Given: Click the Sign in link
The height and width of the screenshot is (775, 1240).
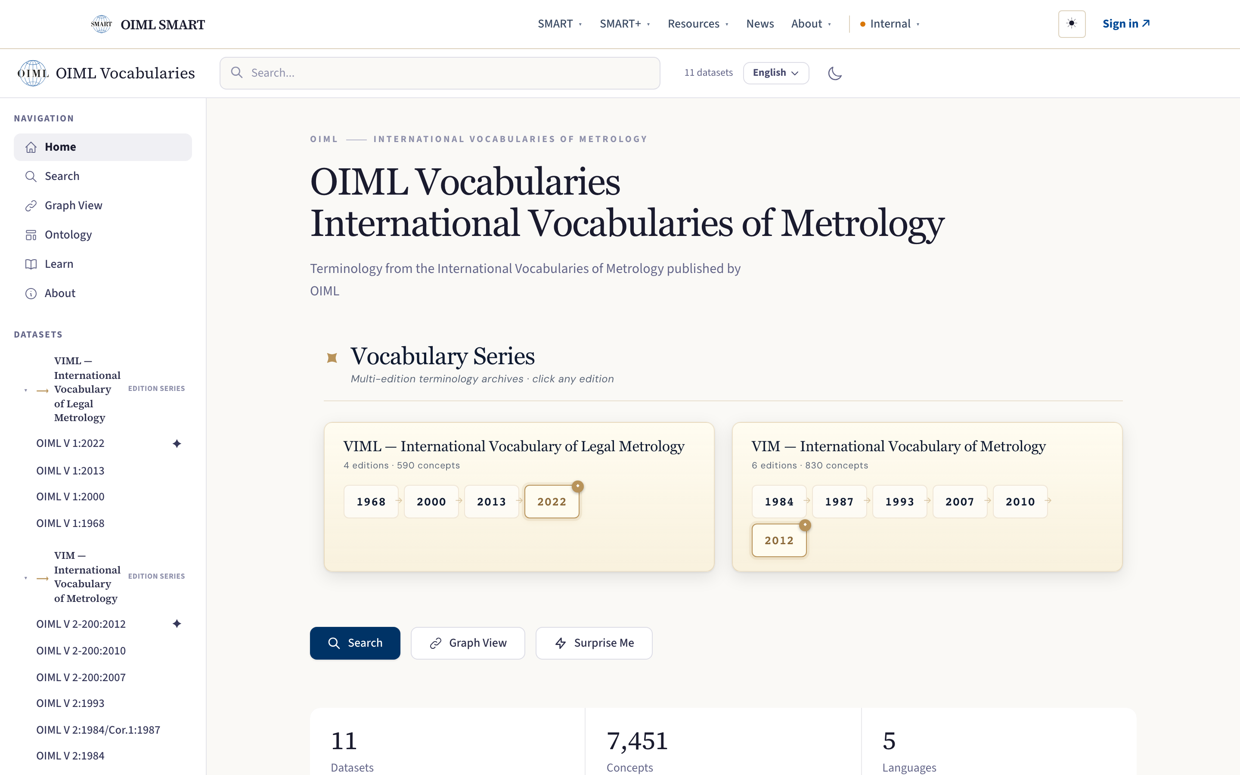Looking at the screenshot, I should click(x=1126, y=24).
